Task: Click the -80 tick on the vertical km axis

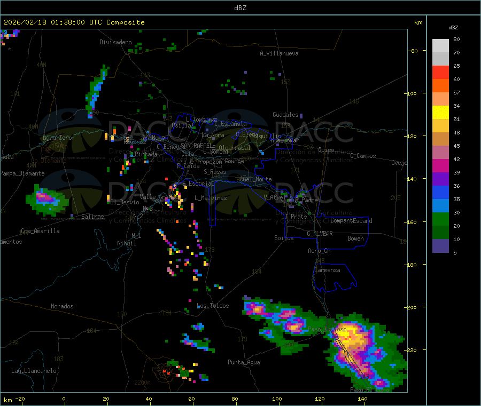Action: click(413, 51)
